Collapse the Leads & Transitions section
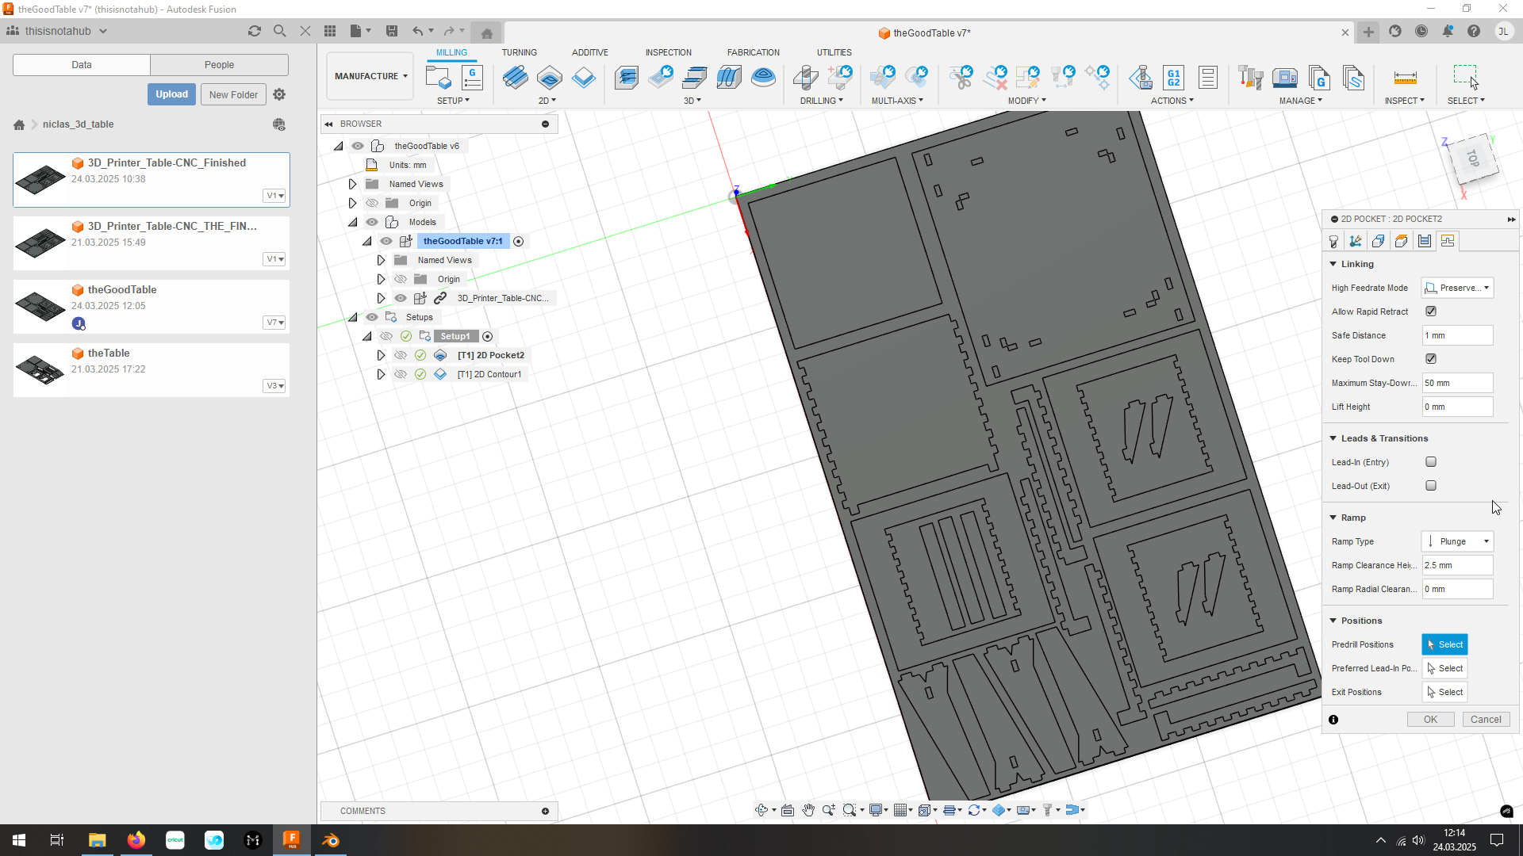 point(1333,438)
